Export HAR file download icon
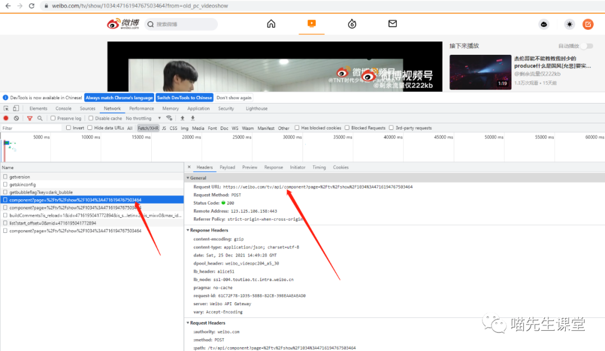Screen dimensions: 605x351 click(x=193, y=118)
